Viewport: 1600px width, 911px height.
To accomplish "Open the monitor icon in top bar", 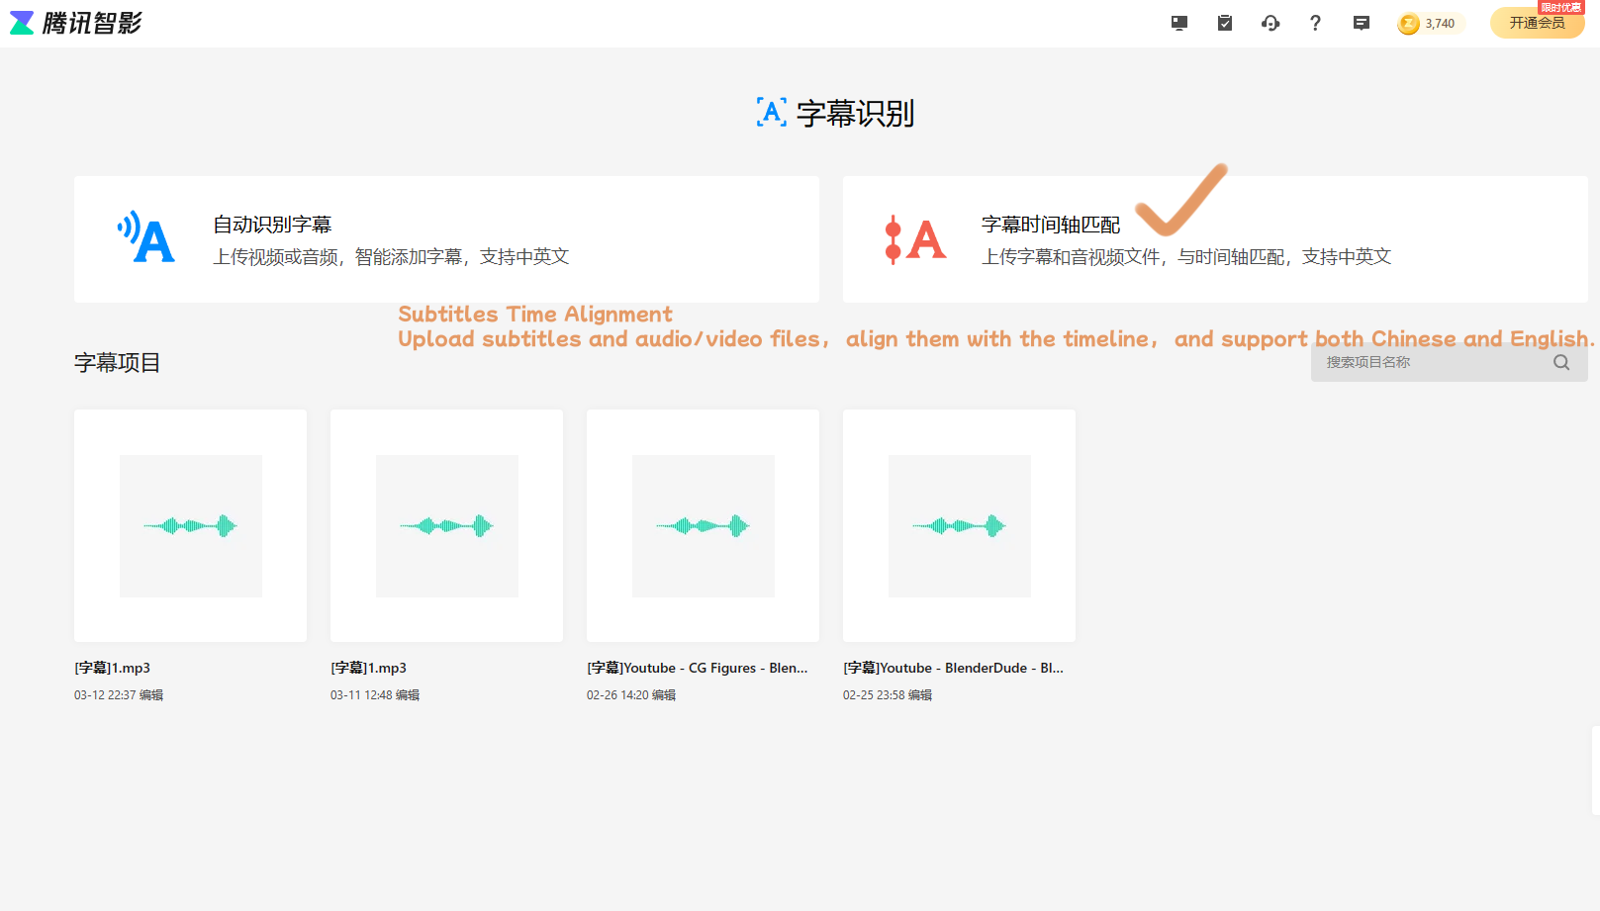I will tap(1178, 23).
